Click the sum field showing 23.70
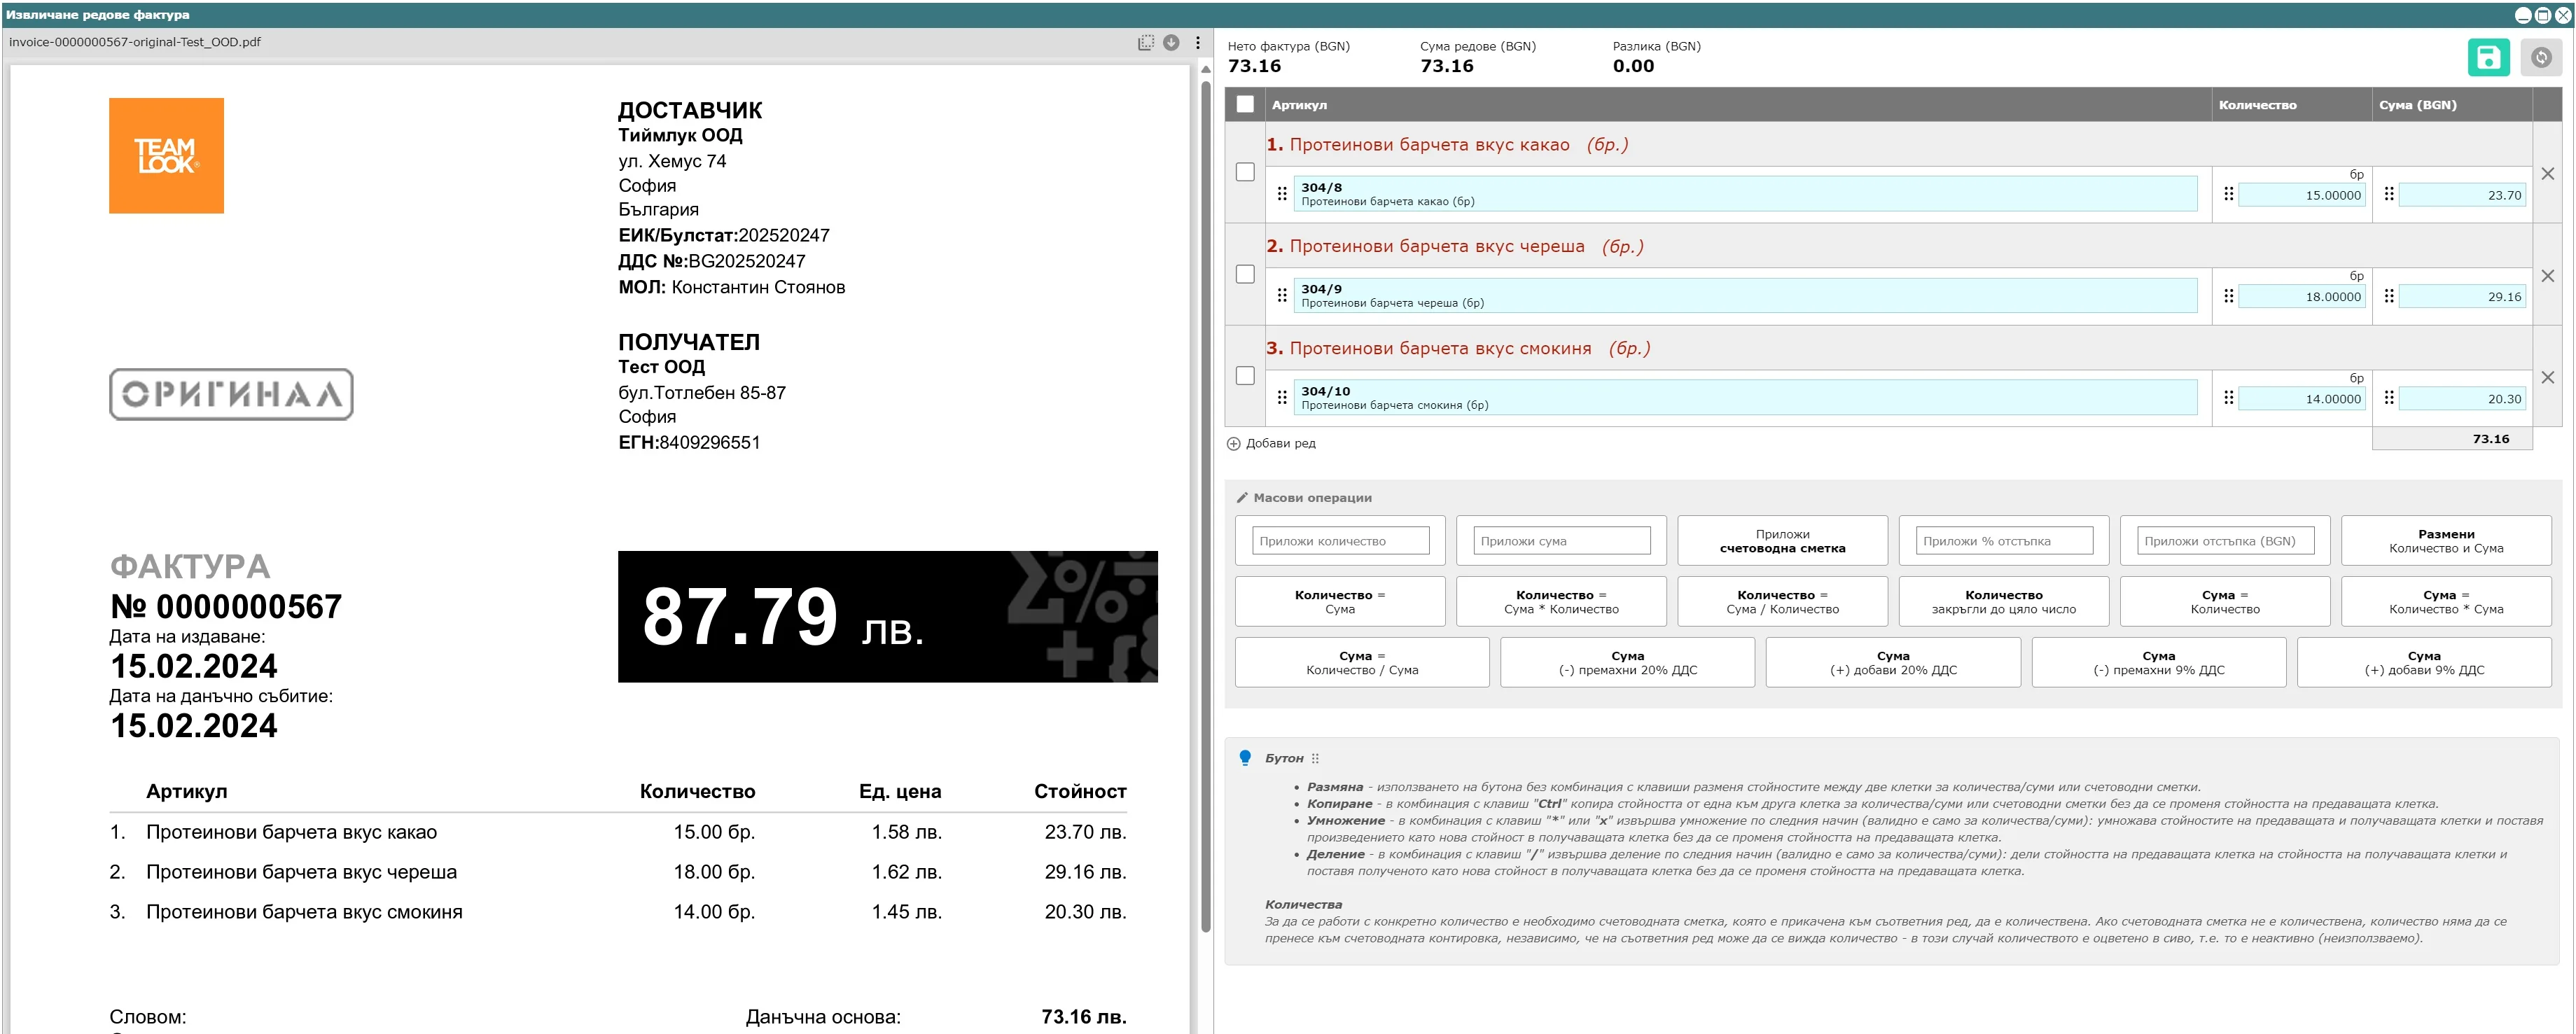 2462,195
